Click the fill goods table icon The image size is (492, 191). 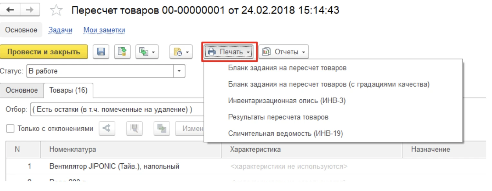[x=162, y=129]
